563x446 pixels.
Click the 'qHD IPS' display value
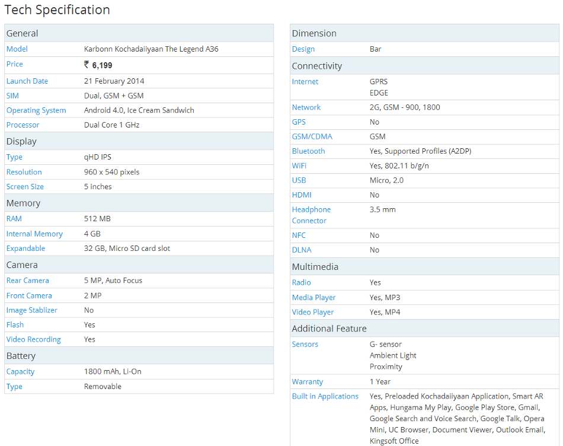[98, 157]
